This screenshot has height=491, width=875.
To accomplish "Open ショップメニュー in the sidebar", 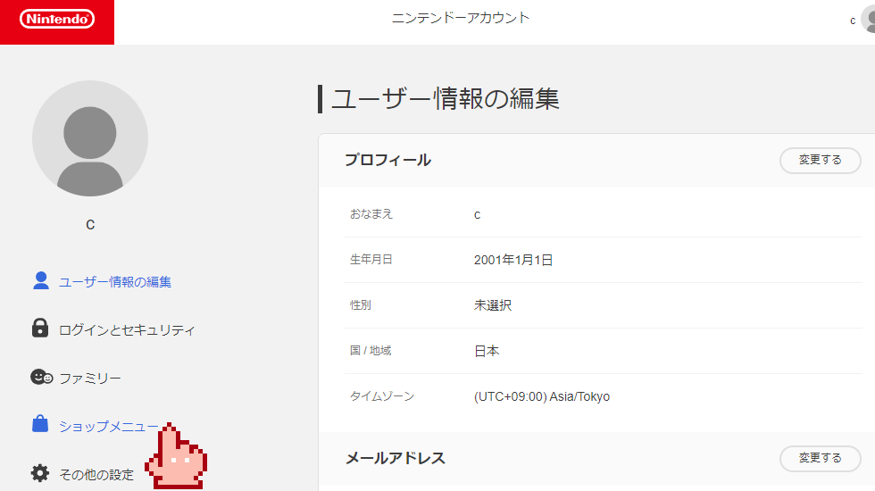I will [108, 427].
